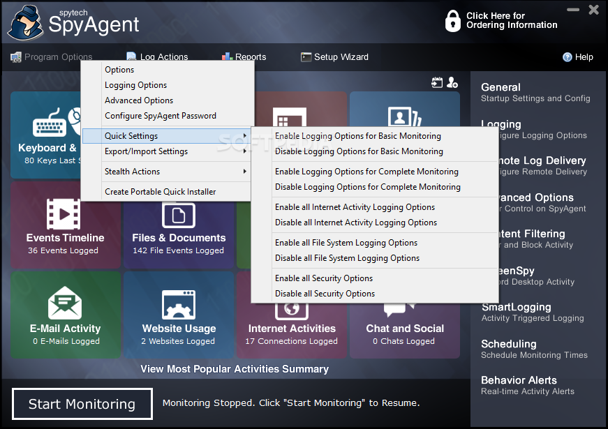Select Advanced Options menu entry

[x=167, y=100]
